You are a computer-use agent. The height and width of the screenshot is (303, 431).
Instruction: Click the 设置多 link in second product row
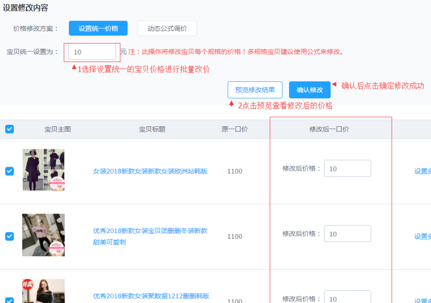(x=422, y=237)
